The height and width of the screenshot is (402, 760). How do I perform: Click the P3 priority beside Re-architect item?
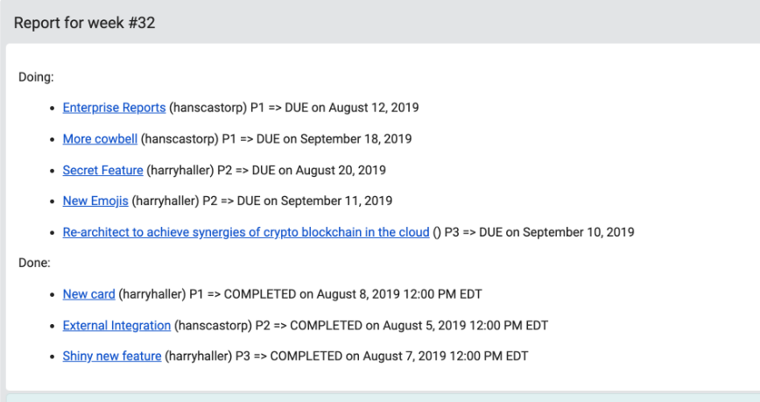coord(452,232)
